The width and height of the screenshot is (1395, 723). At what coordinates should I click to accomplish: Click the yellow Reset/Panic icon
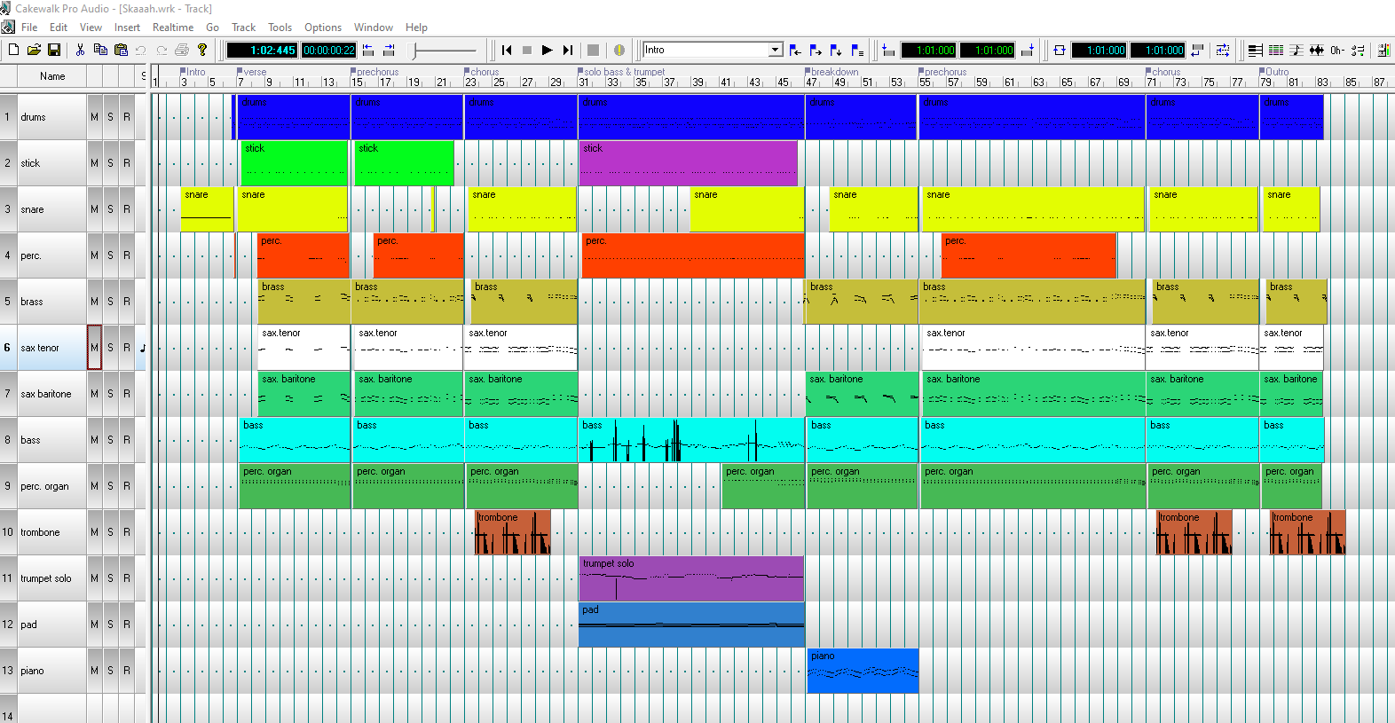[619, 50]
